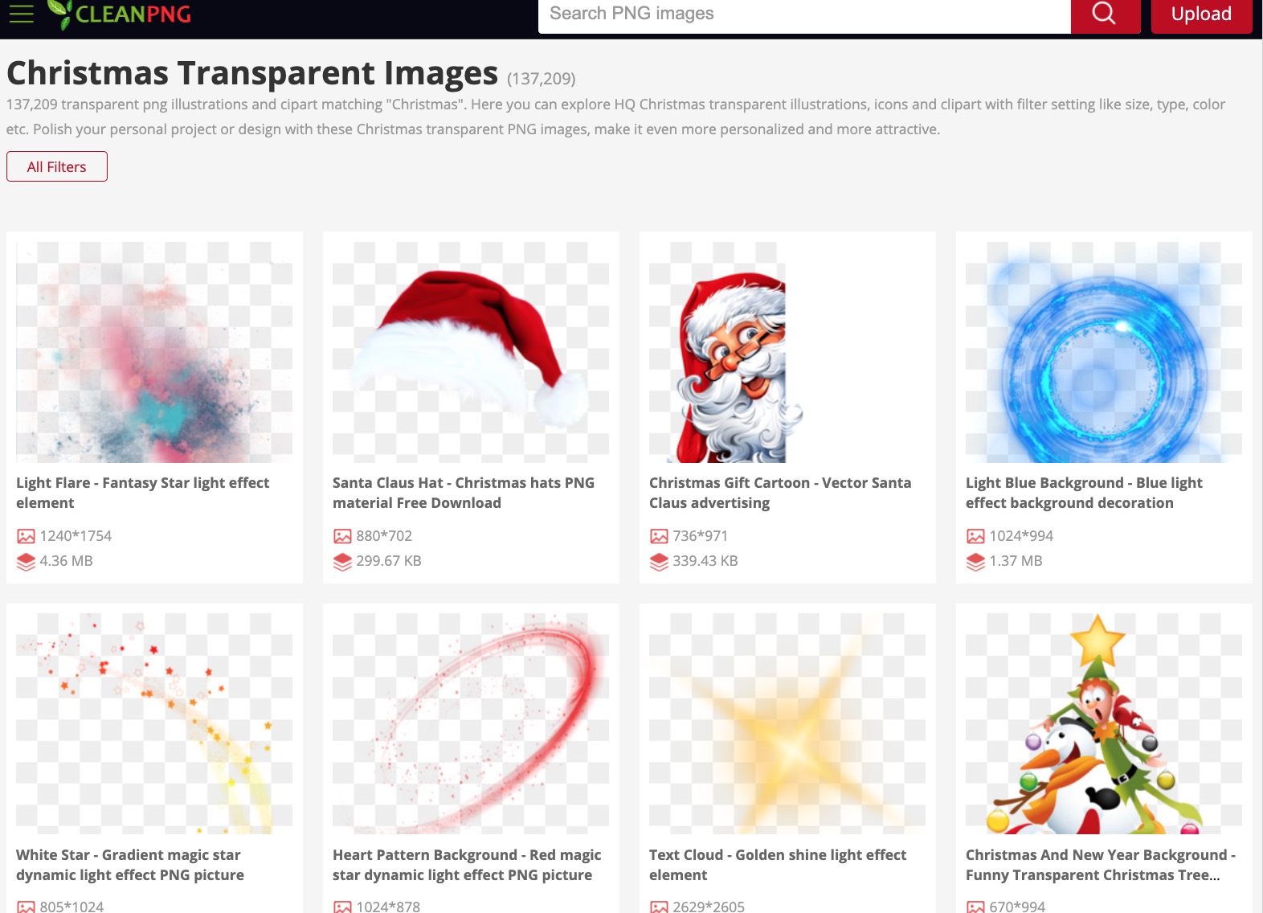This screenshot has width=1263, height=913.
Task: Click image-size icon beside 1024*994
Action: (975, 536)
